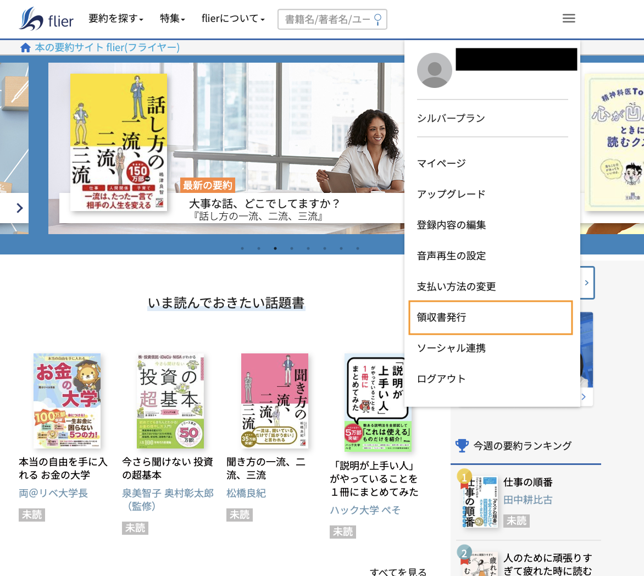This screenshot has width=644, height=576.
Task: Click 今週の要約ランキング heading
Action: point(522,446)
